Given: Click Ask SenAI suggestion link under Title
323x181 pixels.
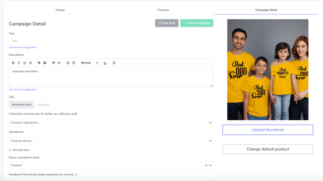Looking at the screenshot, I should pos(23,47).
